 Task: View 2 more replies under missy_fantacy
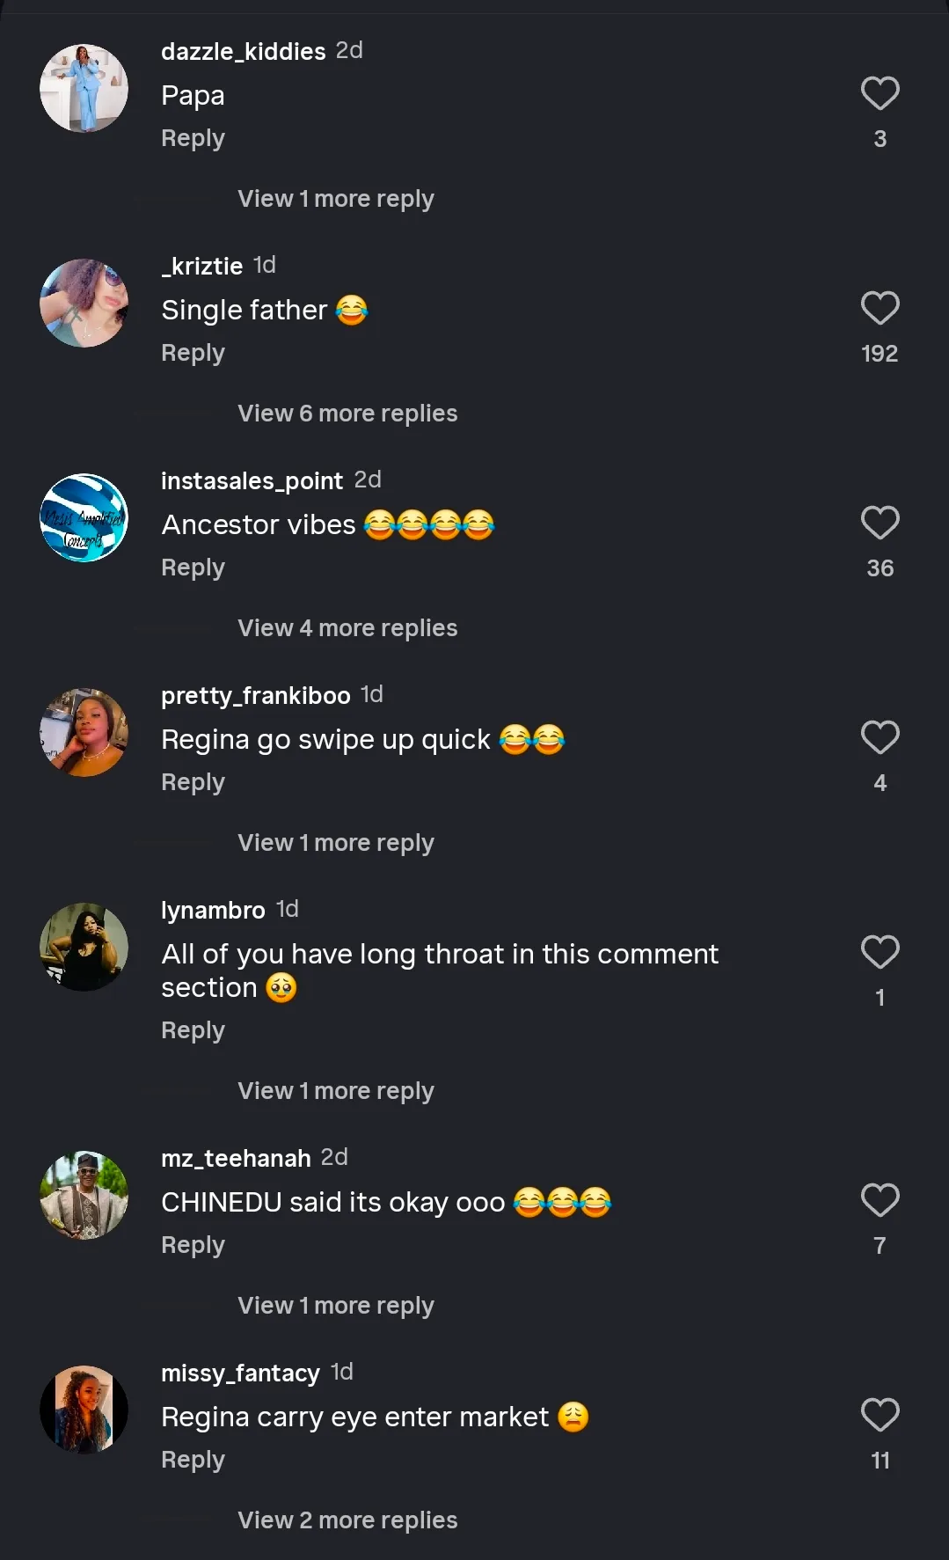(x=347, y=1520)
